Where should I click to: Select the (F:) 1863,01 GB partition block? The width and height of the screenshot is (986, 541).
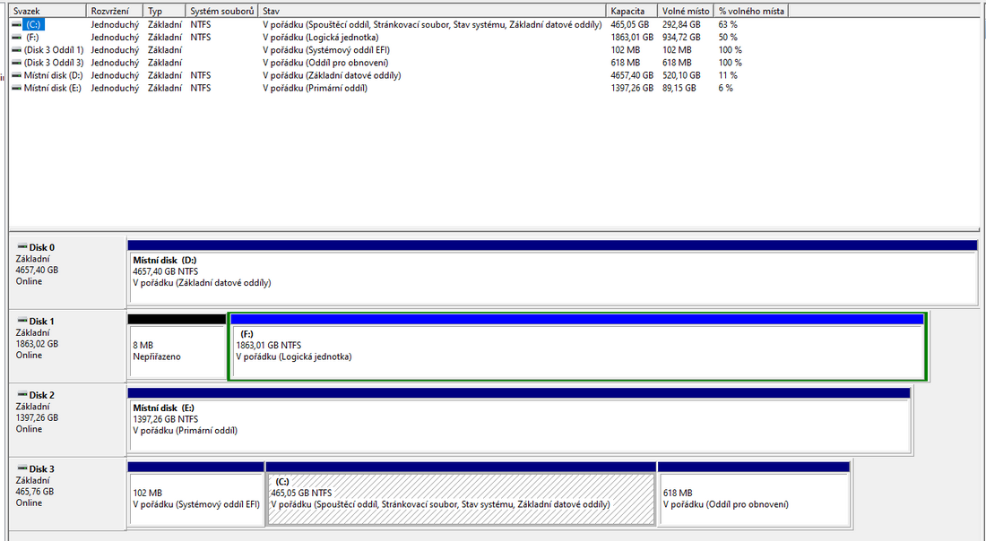tap(577, 347)
